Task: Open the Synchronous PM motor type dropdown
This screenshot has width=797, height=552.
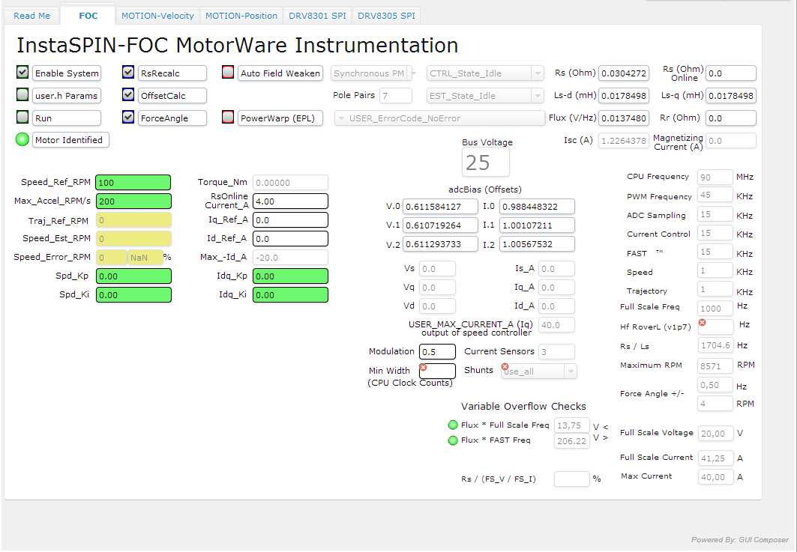Action: click(x=373, y=73)
